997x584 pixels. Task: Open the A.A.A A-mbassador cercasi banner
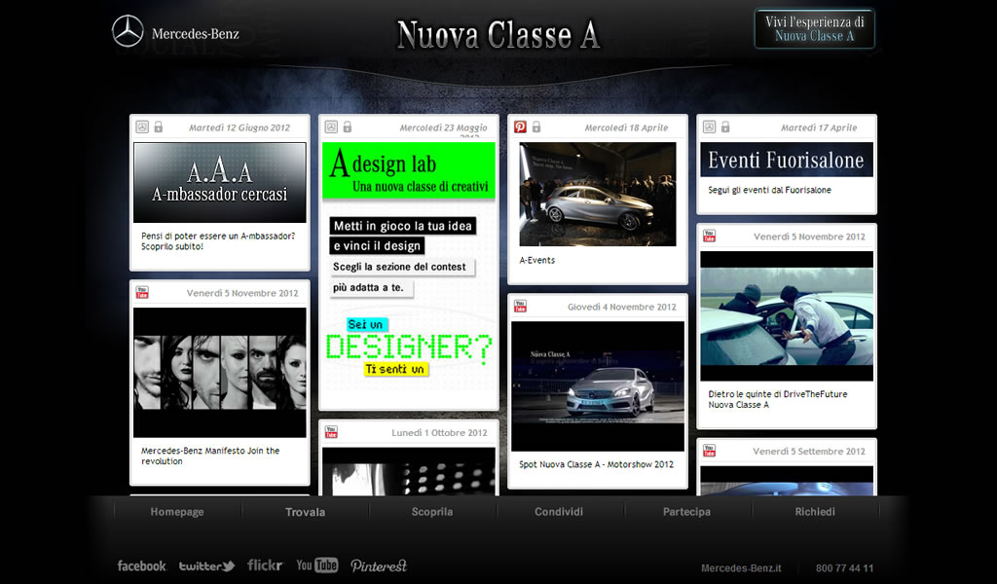pos(220,182)
